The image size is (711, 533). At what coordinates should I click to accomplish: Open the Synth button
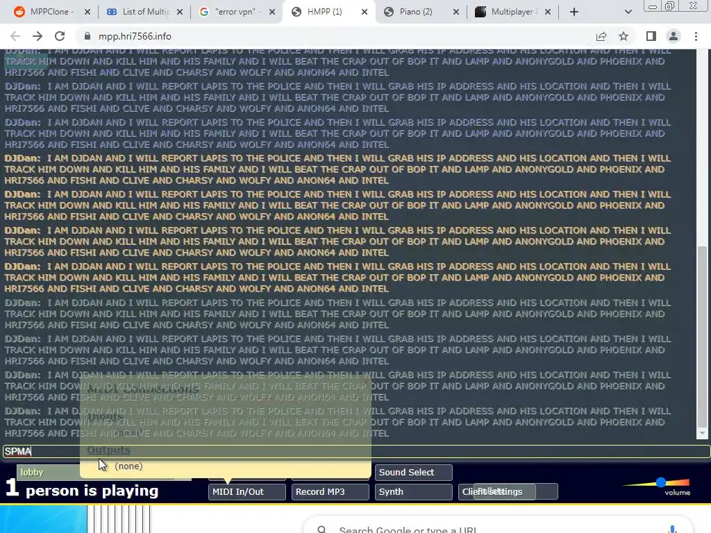pyautogui.click(x=414, y=492)
